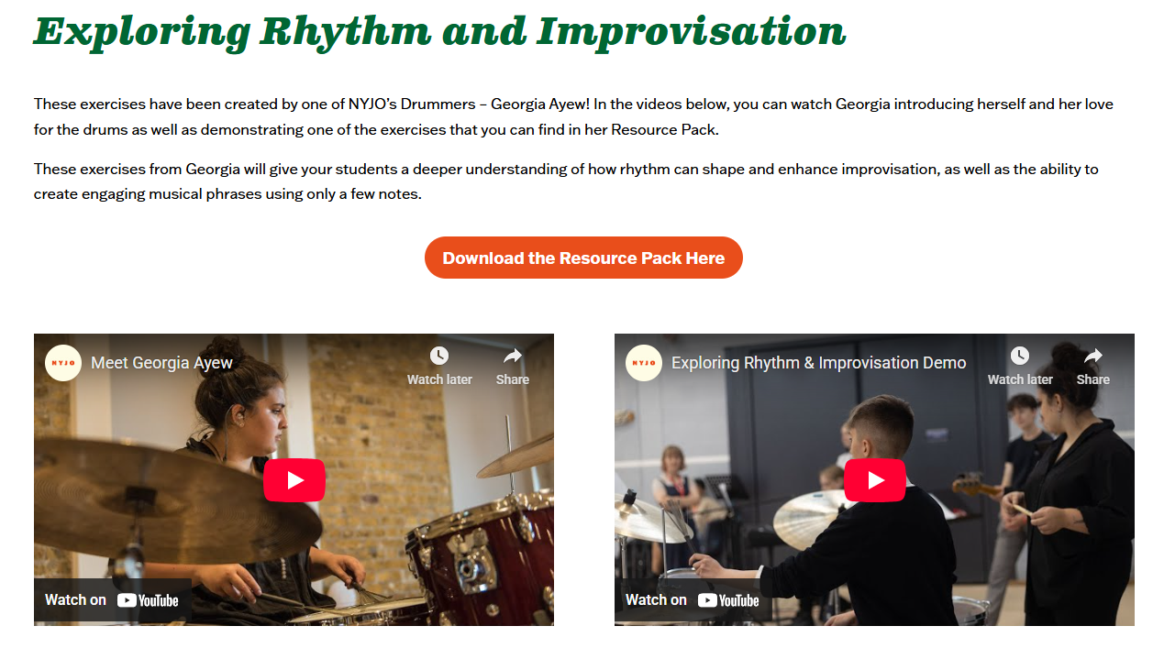Screen dimensions: 1153x648
Task: Download the Resource Pack Here
Action: (x=583, y=258)
